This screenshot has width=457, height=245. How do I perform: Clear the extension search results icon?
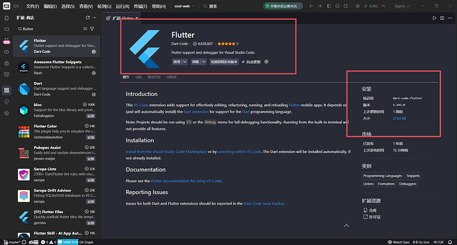coord(85,29)
